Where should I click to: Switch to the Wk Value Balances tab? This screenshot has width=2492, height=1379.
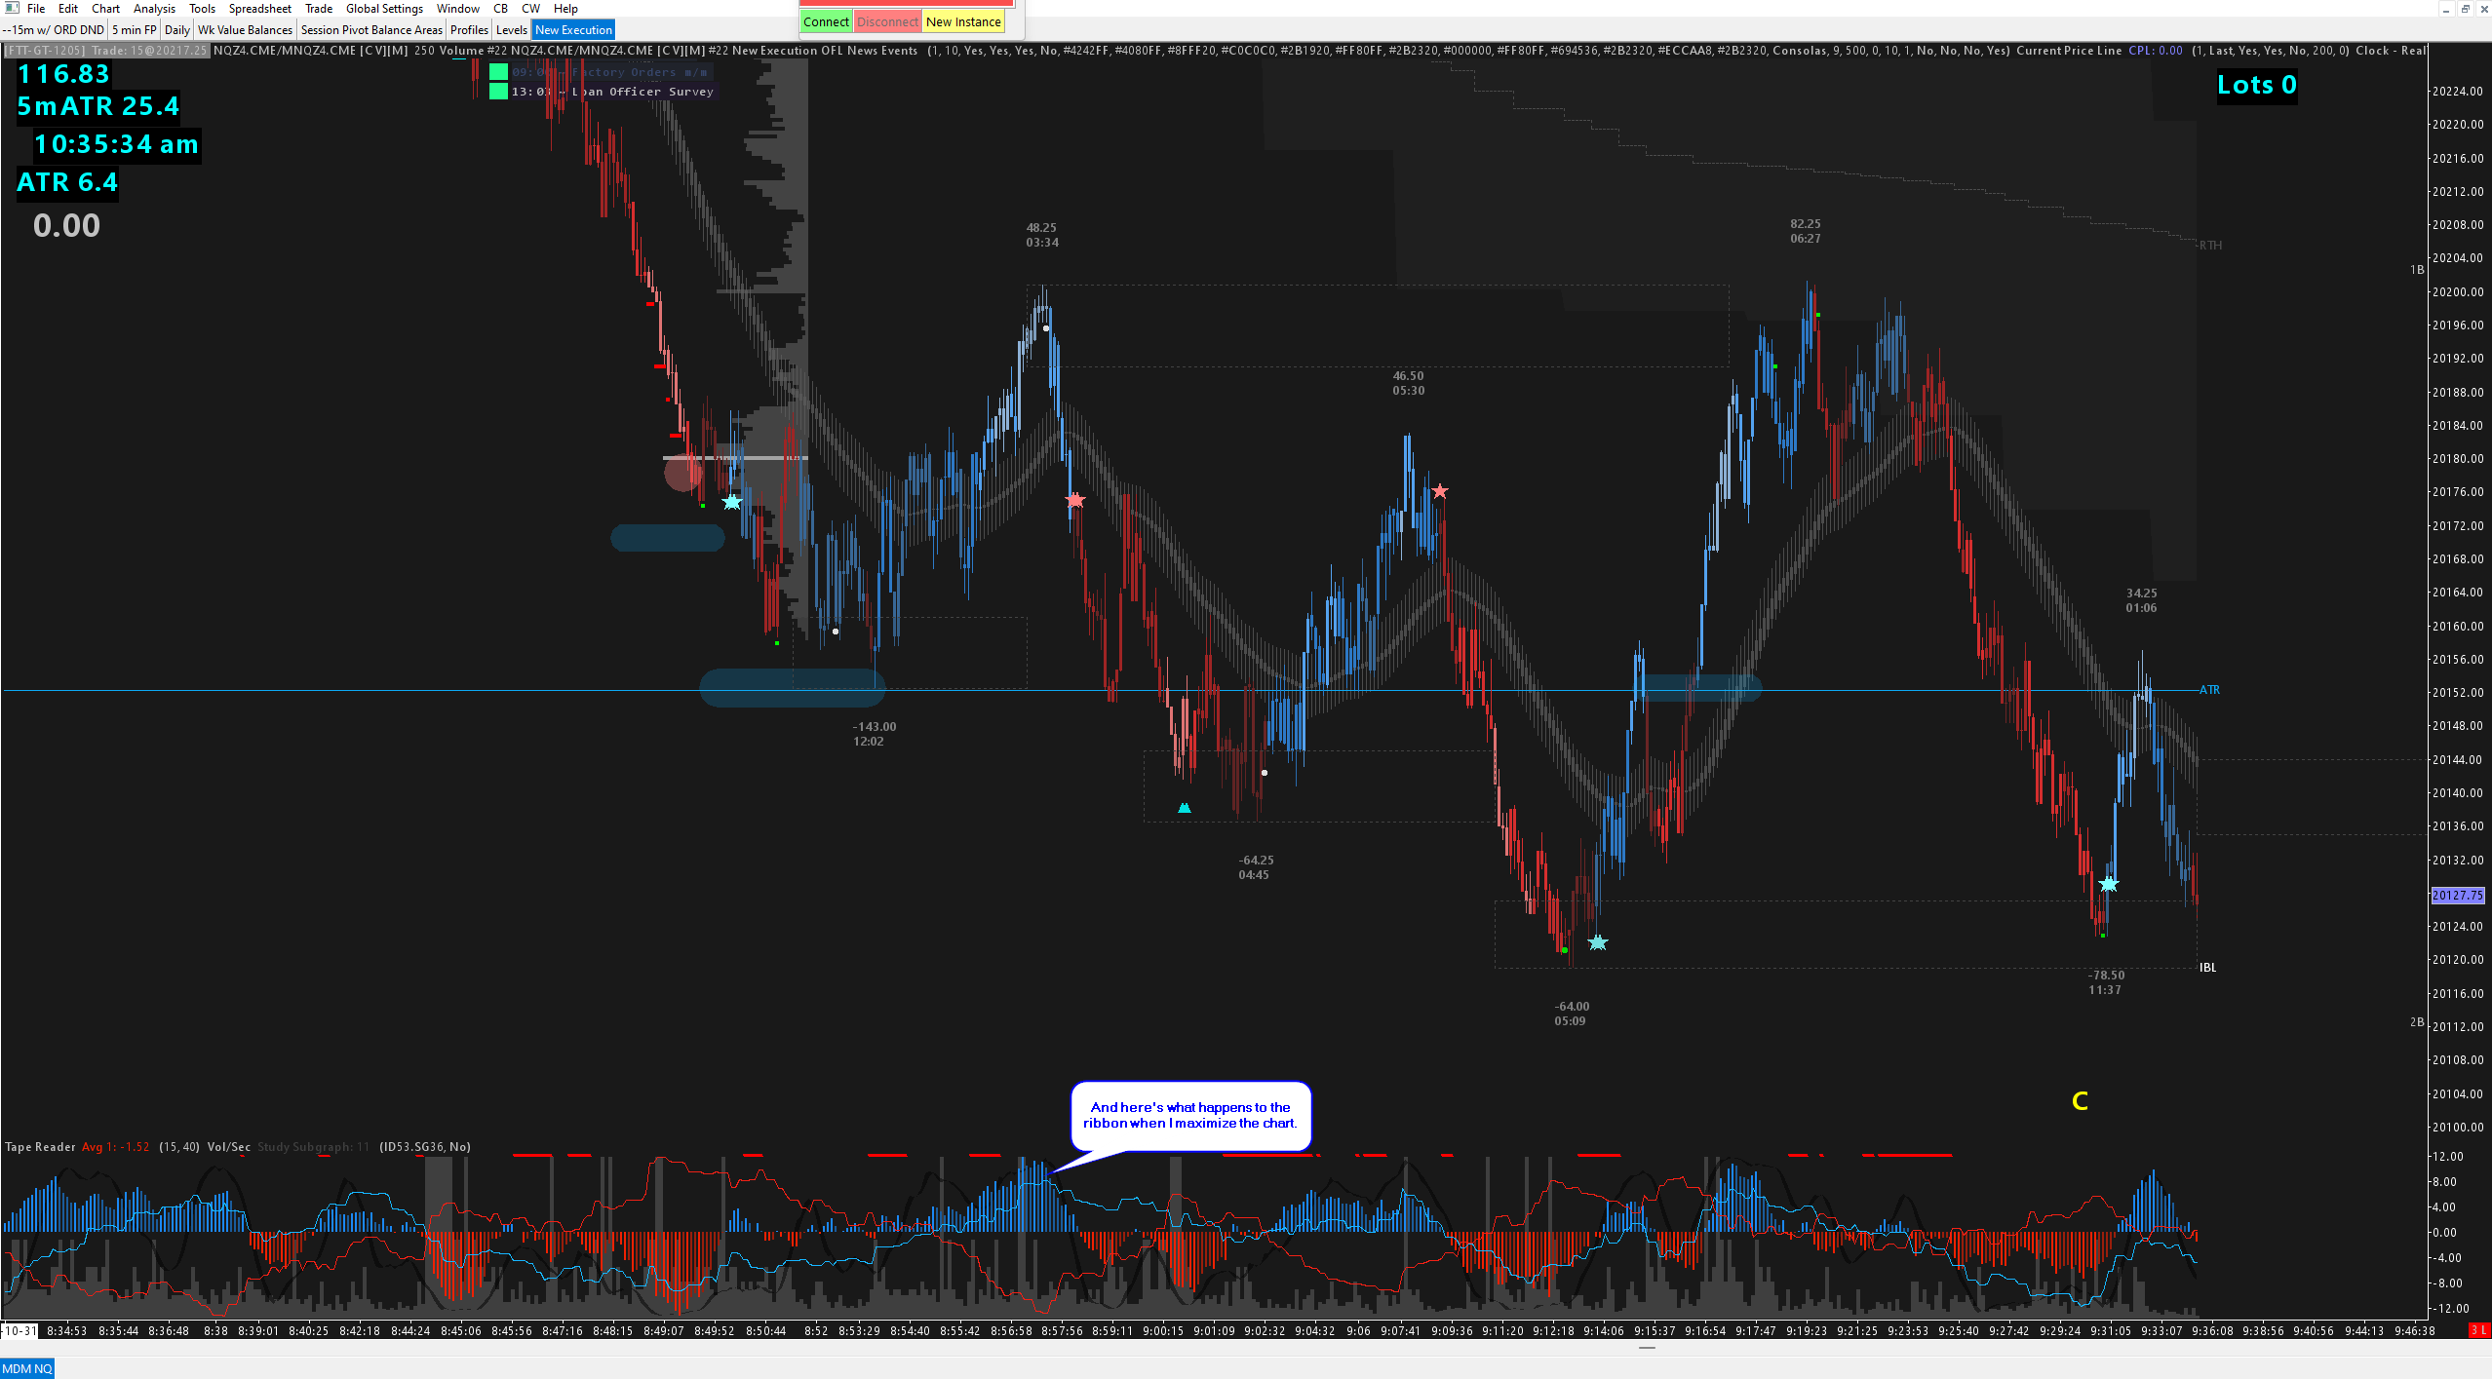click(245, 30)
